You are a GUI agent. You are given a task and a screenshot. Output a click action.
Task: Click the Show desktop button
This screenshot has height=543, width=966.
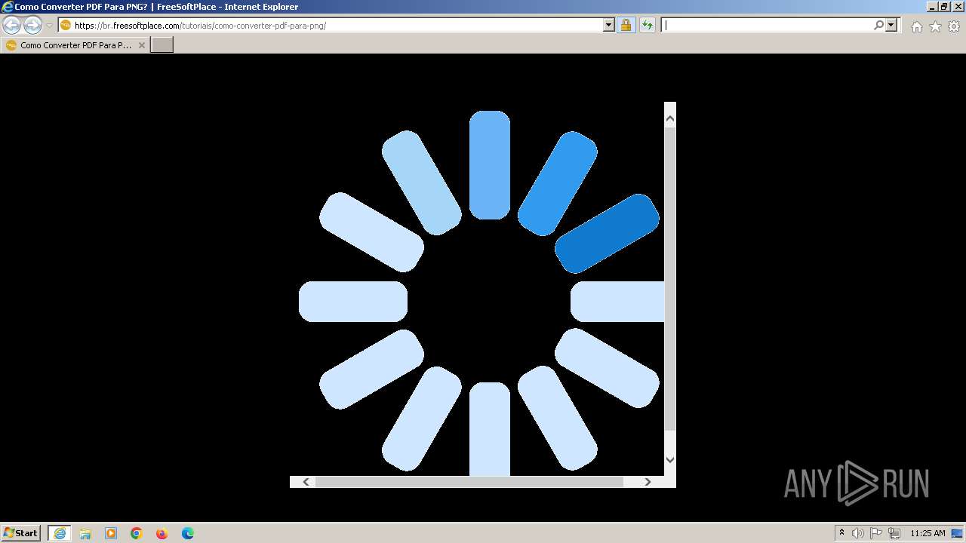pos(958,533)
